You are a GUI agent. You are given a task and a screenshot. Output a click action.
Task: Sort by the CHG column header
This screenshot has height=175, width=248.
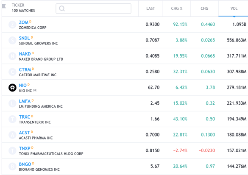204,8
